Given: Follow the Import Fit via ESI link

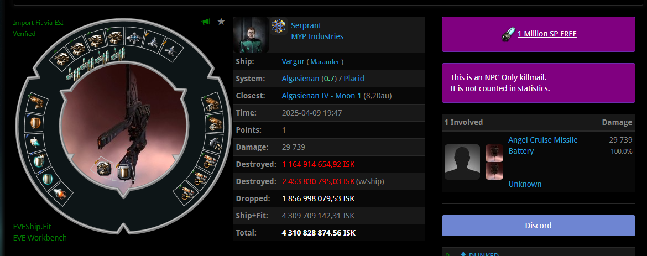Looking at the screenshot, I should tap(38, 23).
